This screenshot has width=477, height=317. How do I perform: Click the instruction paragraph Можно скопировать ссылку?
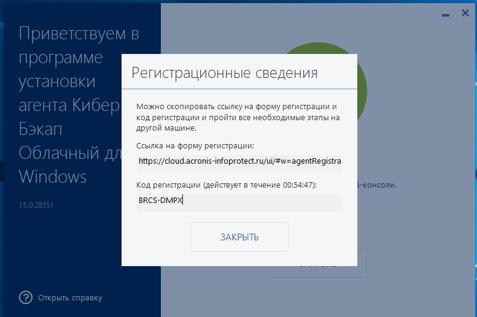click(238, 117)
